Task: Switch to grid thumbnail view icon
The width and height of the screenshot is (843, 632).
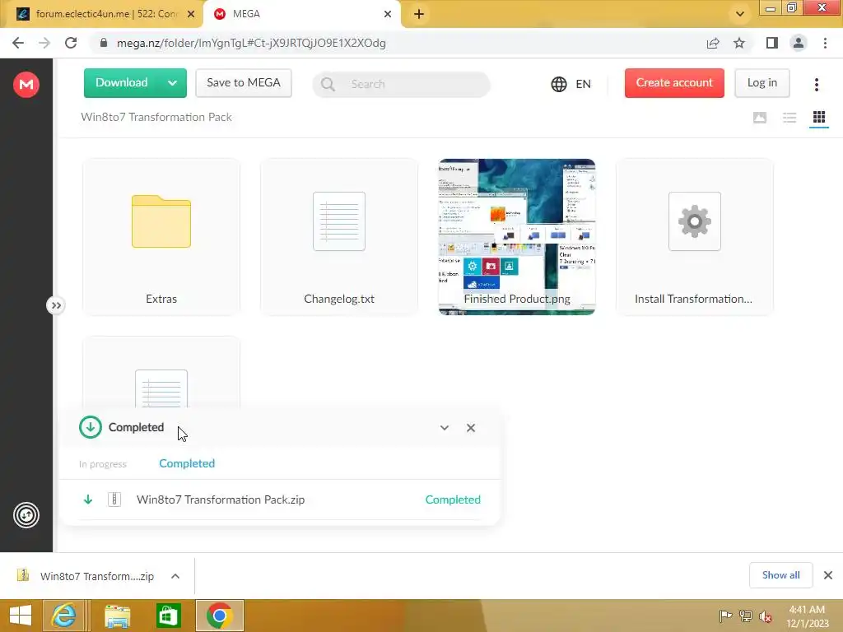Action: tap(819, 117)
